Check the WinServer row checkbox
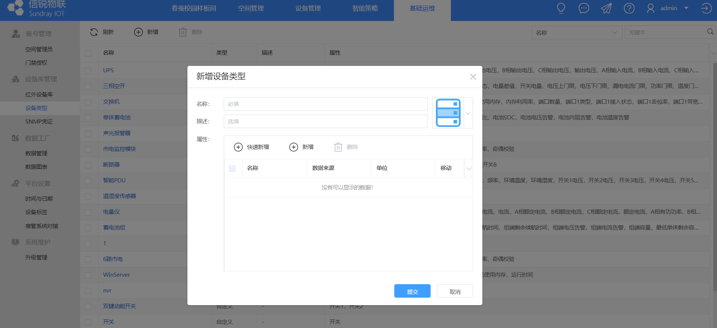Screen dimensions: 717x328 pyautogui.click(x=88, y=275)
